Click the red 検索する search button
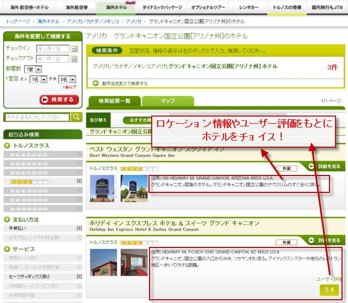Viewport: 348px width, 303px height. pyautogui.click(x=59, y=100)
